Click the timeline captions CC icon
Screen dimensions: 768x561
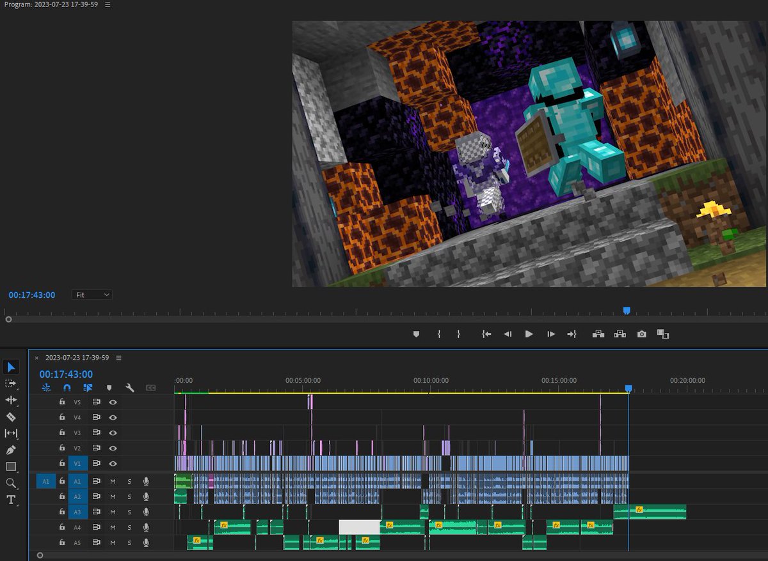pos(150,388)
